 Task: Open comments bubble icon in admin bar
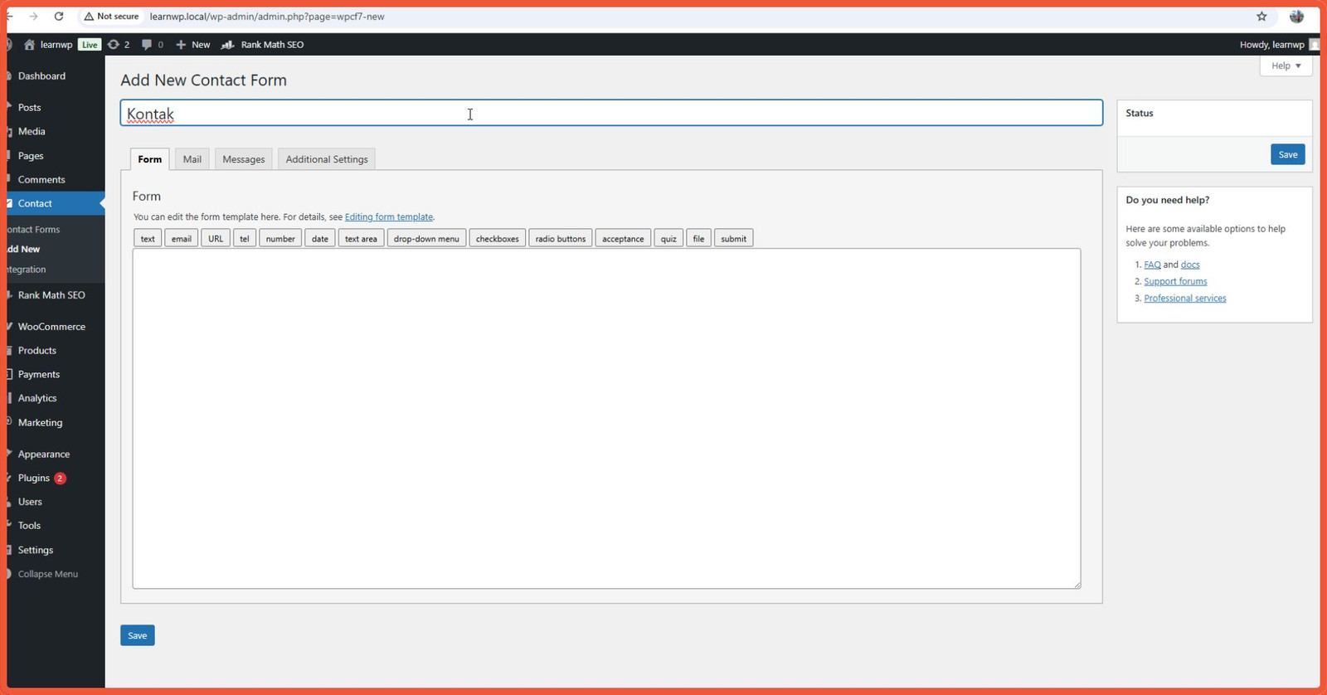coord(147,45)
